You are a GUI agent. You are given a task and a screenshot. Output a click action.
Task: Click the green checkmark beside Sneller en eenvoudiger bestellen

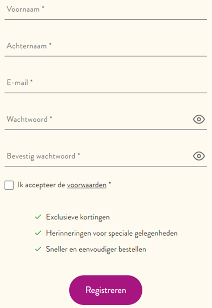(38, 249)
